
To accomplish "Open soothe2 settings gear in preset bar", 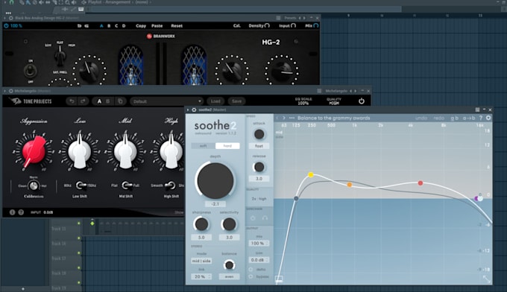I will [488, 118].
